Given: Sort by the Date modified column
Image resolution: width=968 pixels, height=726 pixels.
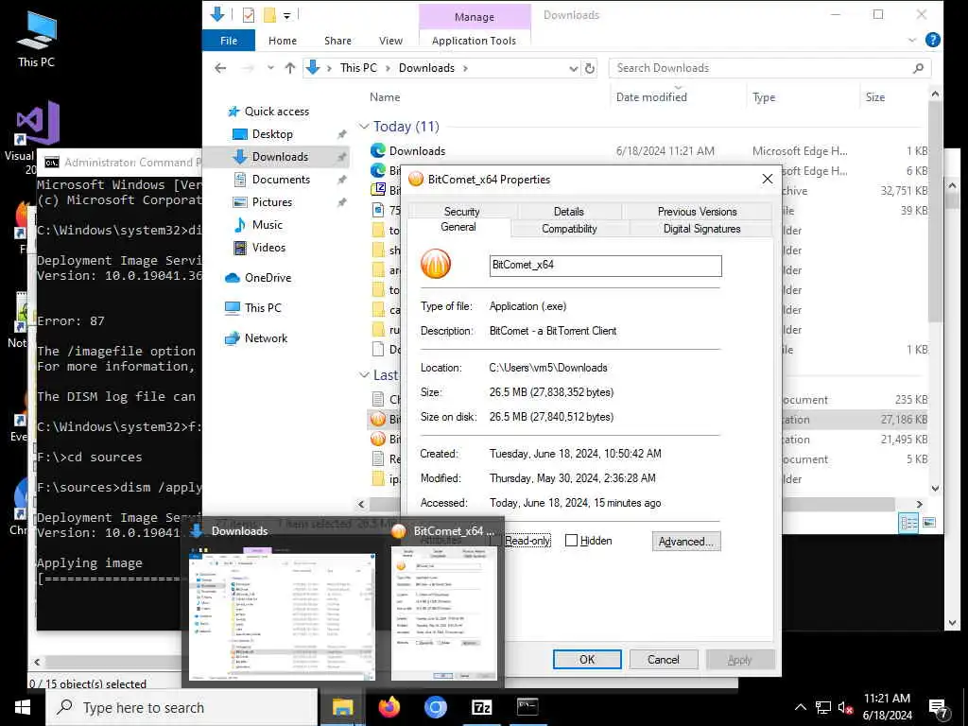Looking at the screenshot, I should 651,97.
